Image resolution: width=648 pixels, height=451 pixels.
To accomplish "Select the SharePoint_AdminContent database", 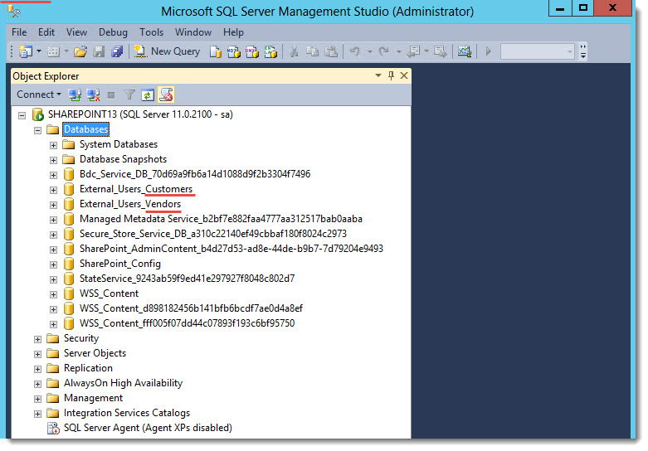I will click(231, 248).
